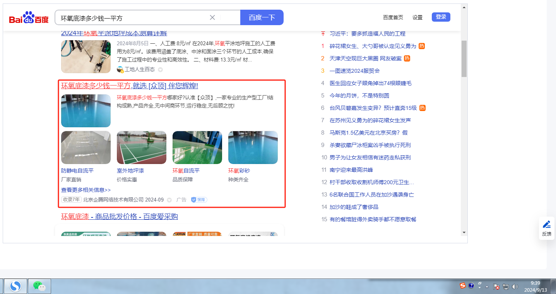Open thumbnail of the floor coating cost result
Viewport: 556px width, 294px height.
(x=86, y=56)
